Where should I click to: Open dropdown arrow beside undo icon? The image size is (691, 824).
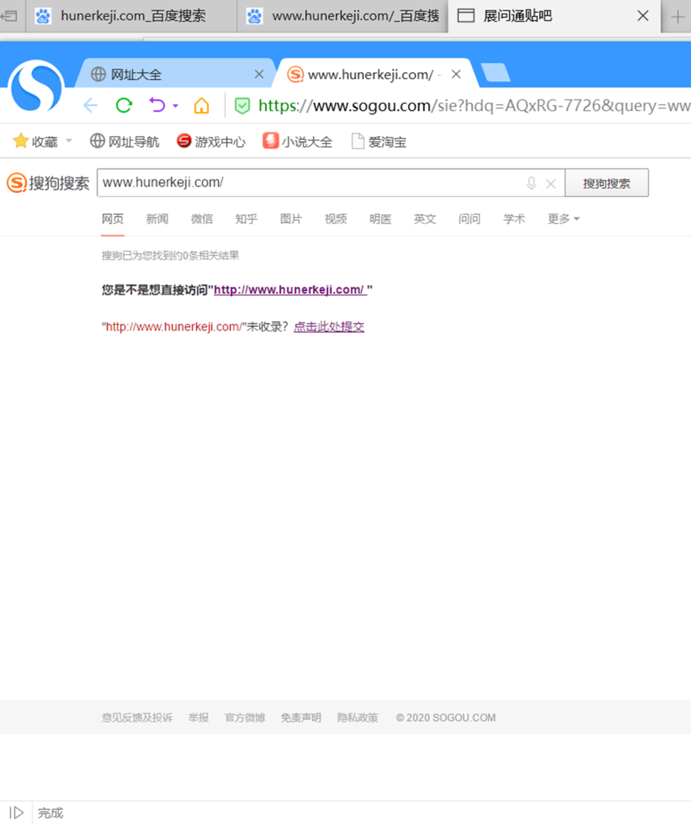pyautogui.click(x=175, y=106)
